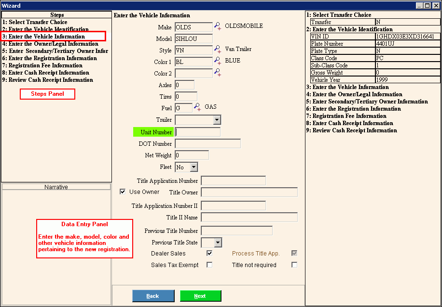Click the Sub-Class Code value 1
This screenshot has width=442, height=307.
(x=408, y=65)
